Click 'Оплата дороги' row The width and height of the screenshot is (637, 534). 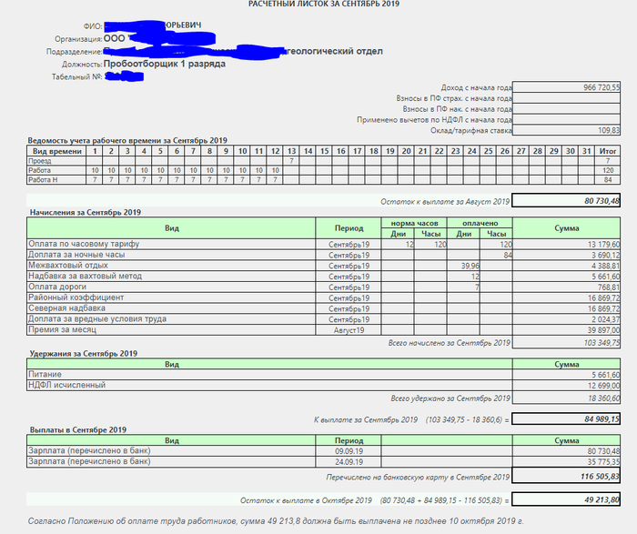click(x=323, y=287)
